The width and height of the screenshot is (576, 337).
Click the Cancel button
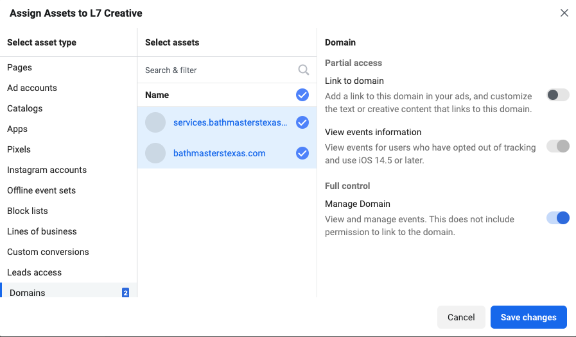461,317
